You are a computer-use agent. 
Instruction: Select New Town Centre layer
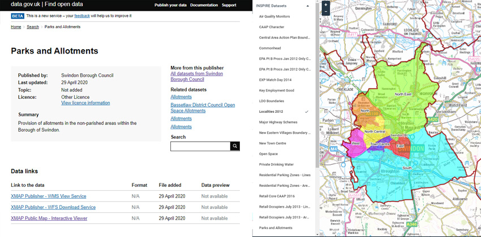(x=272, y=143)
